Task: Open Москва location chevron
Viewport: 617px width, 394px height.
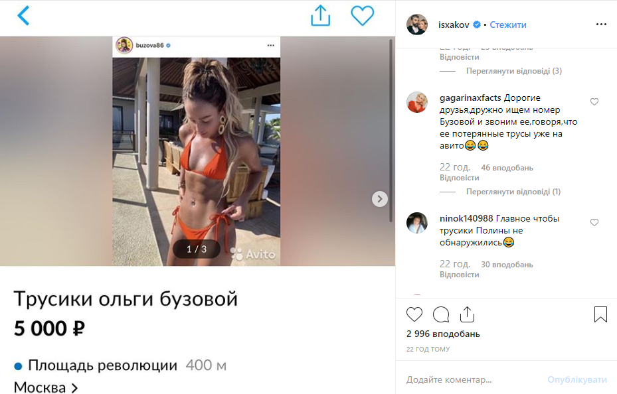Action: pos(74,388)
